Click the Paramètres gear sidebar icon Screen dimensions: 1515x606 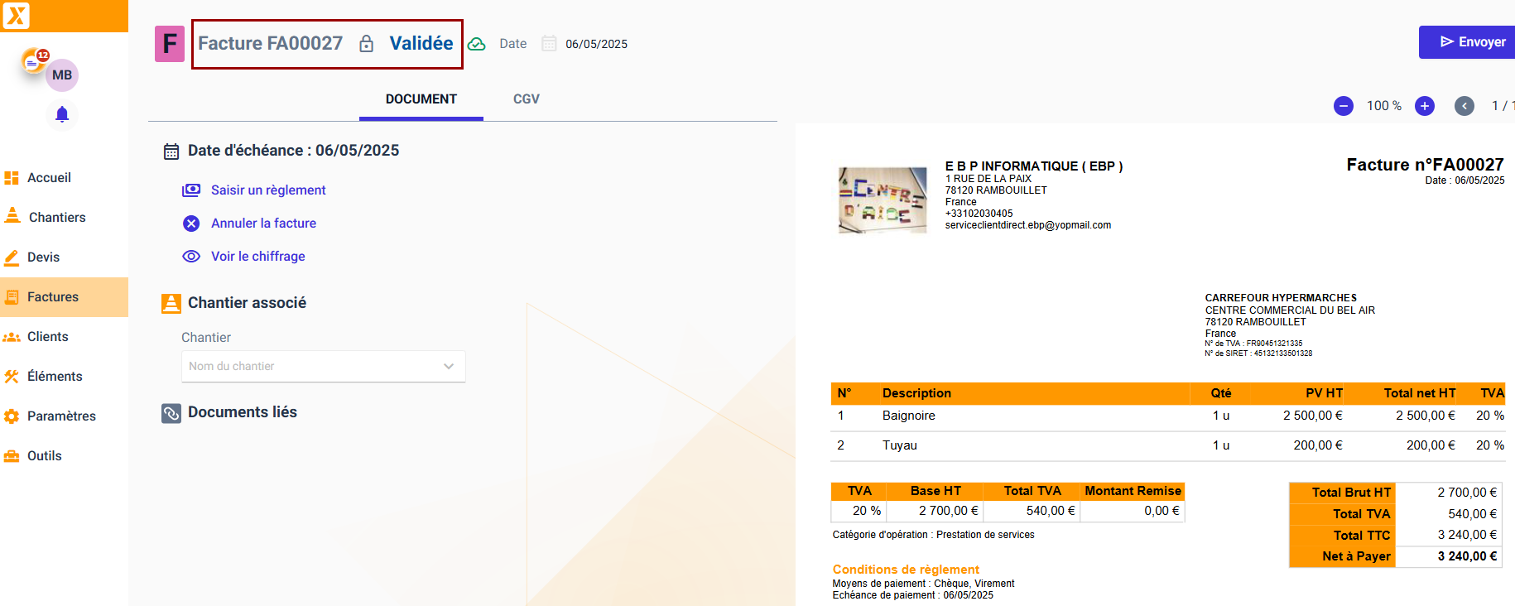tap(12, 416)
